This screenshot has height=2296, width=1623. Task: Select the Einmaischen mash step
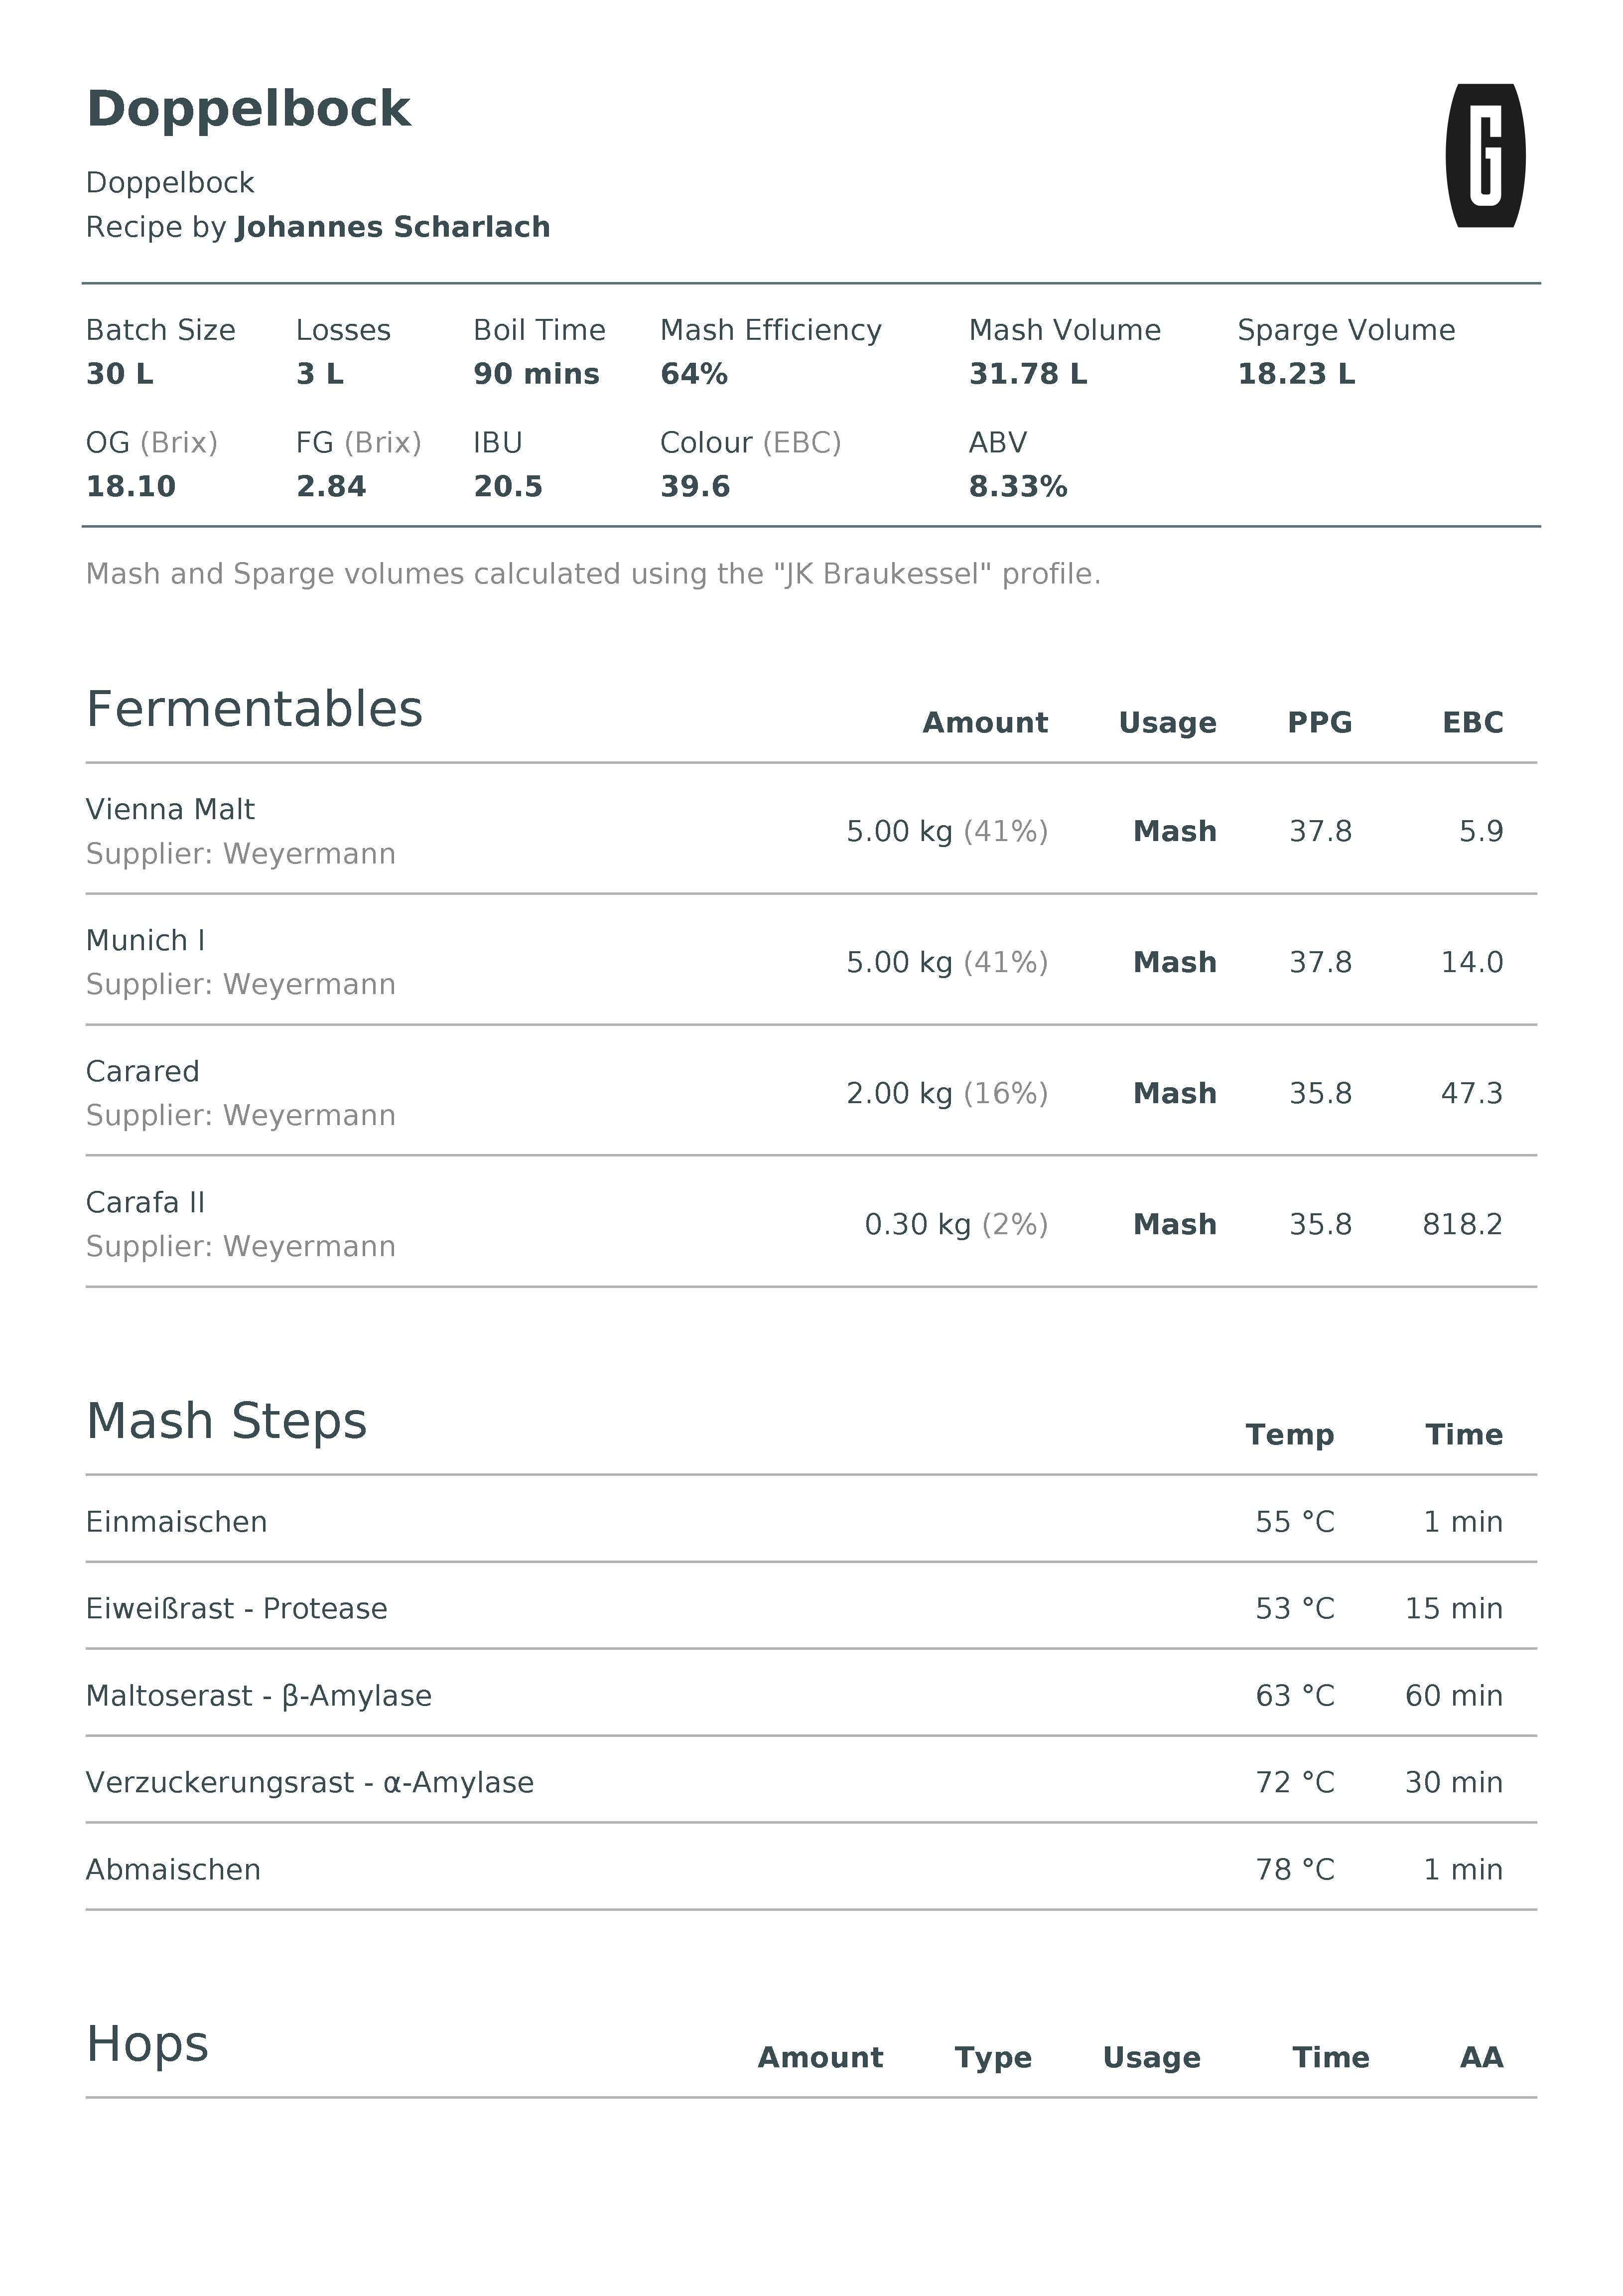coord(176,1522)
